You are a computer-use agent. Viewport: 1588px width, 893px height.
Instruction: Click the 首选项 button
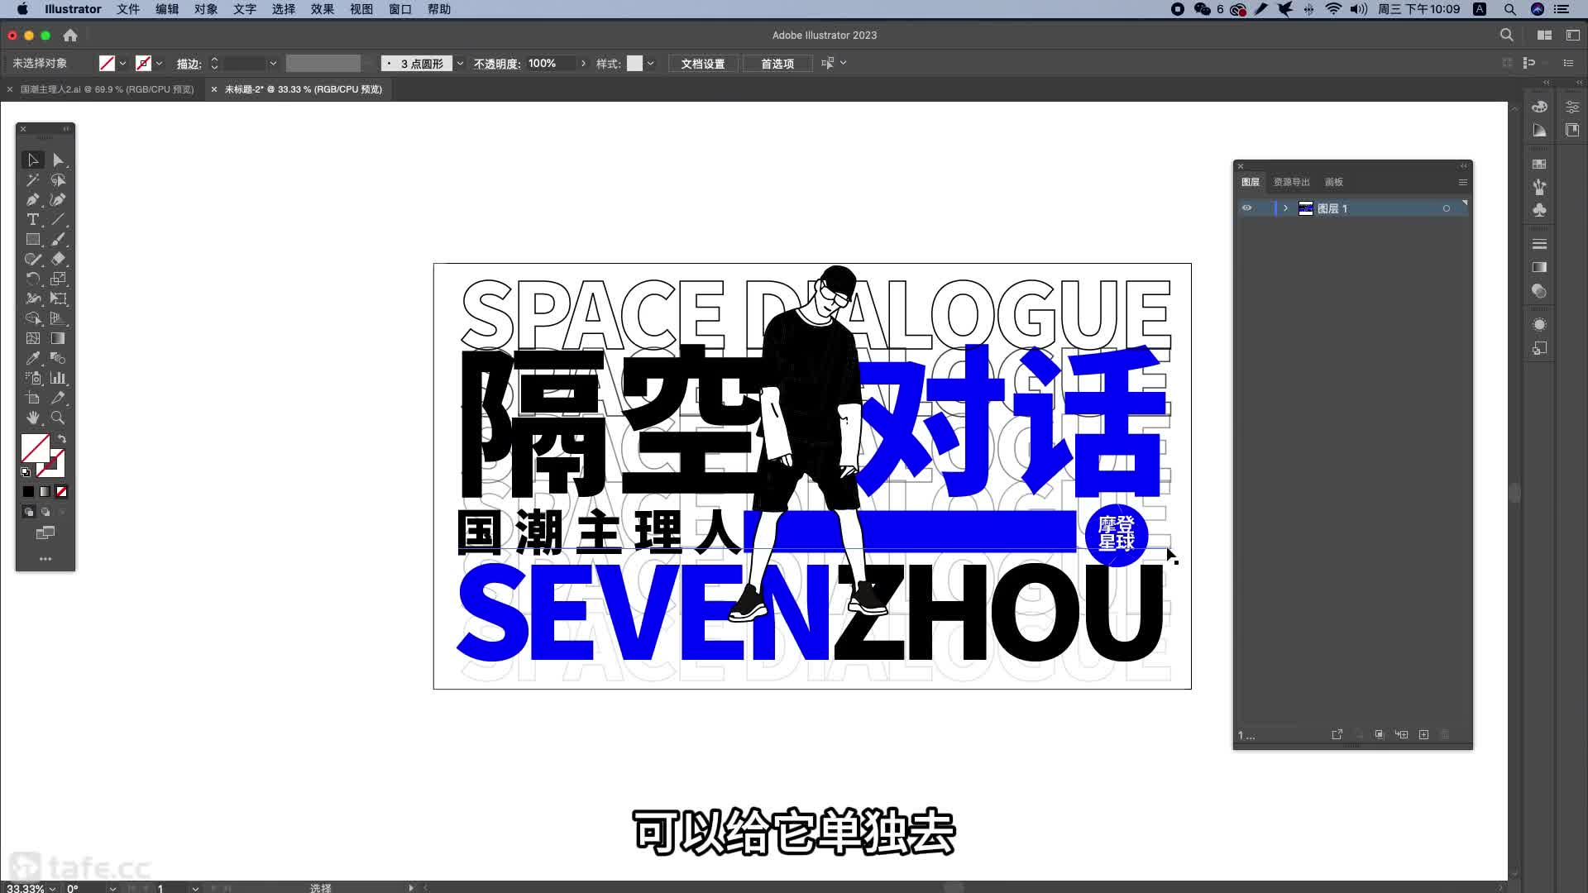[777, 64]
